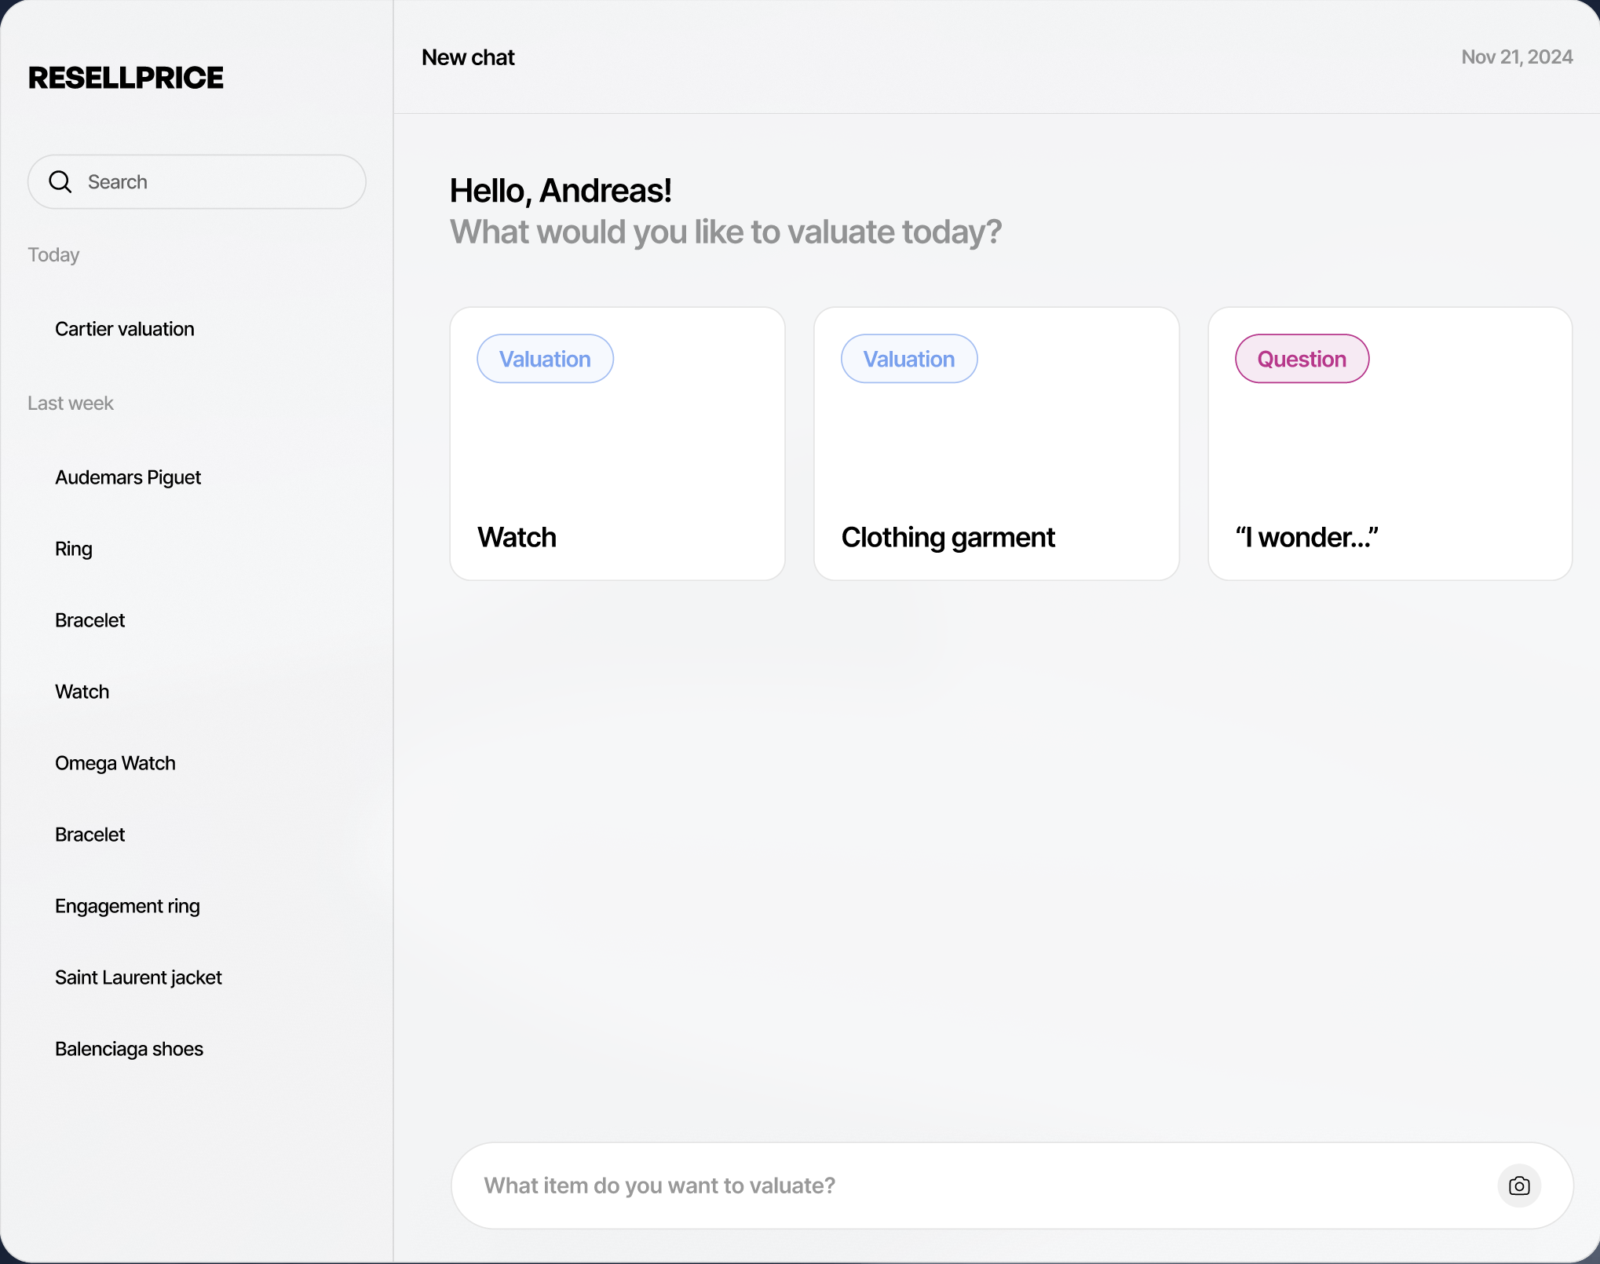Open Balenciaga shoes conversation
Screen dimensions: 1600x1264
[129, 1049]
